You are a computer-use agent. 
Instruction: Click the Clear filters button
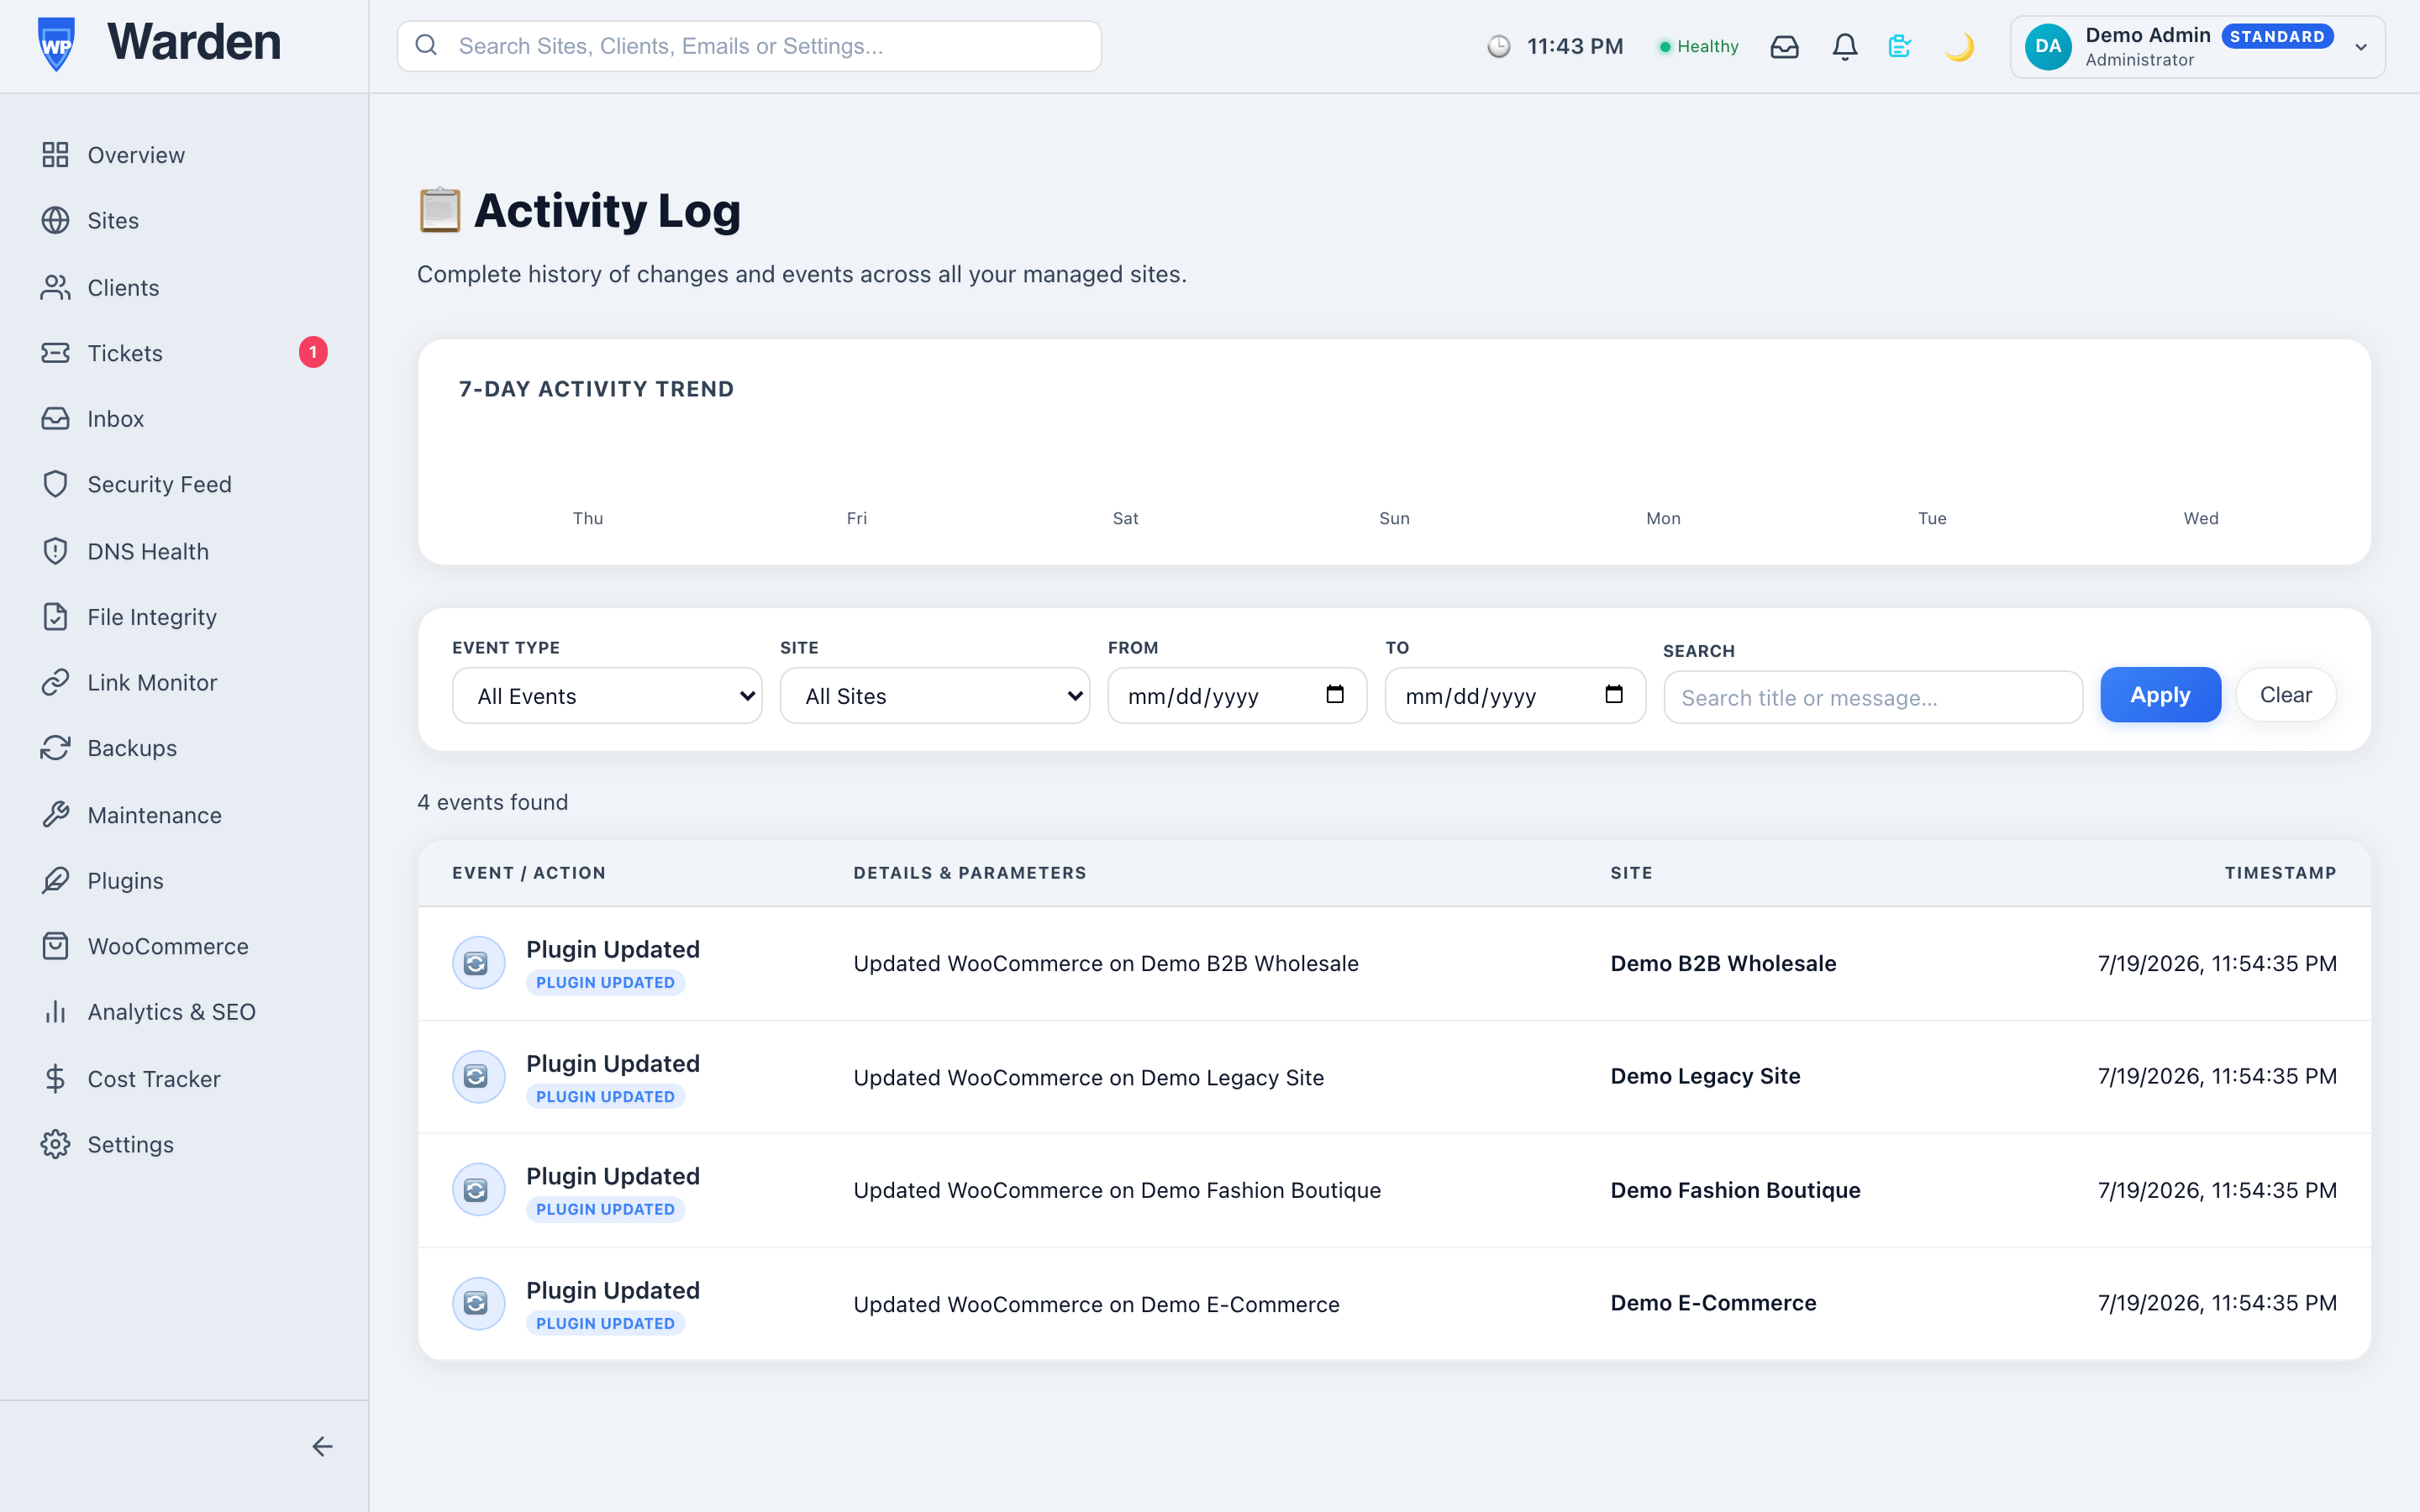2285,695
